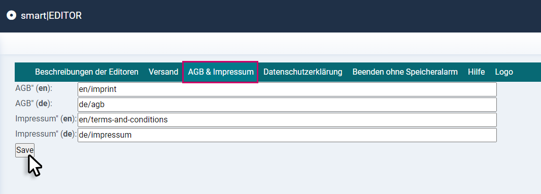
Task: Switch to the Logo tab
Action: (504, 72)
